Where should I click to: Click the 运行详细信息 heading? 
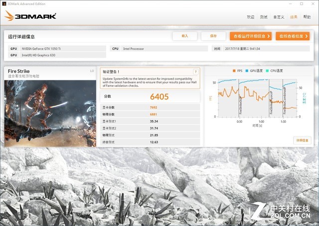(x=21, y=37)
